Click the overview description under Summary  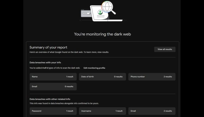click(69, 52)
